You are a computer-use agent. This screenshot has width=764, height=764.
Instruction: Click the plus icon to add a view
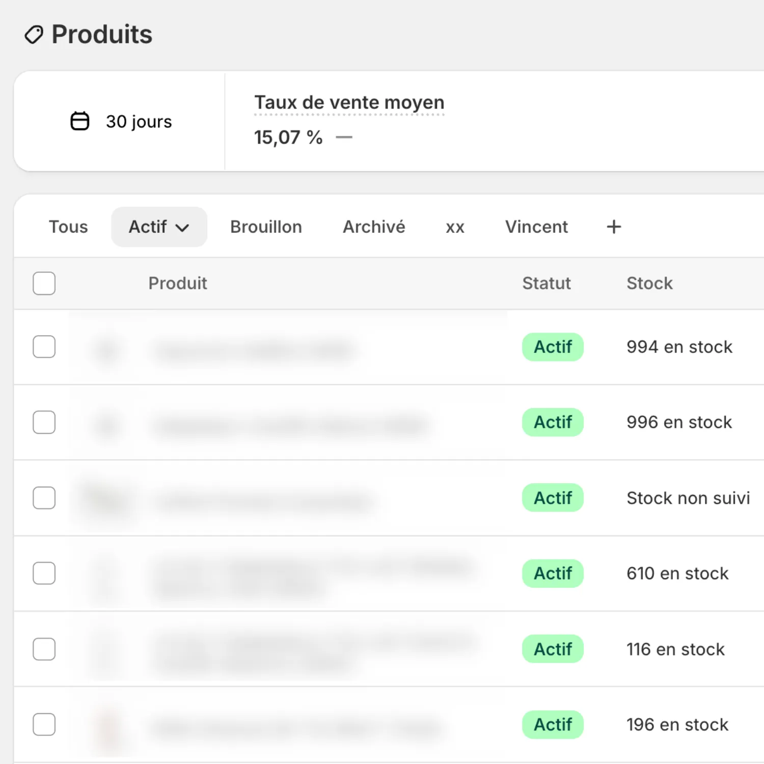pos(614,227)
